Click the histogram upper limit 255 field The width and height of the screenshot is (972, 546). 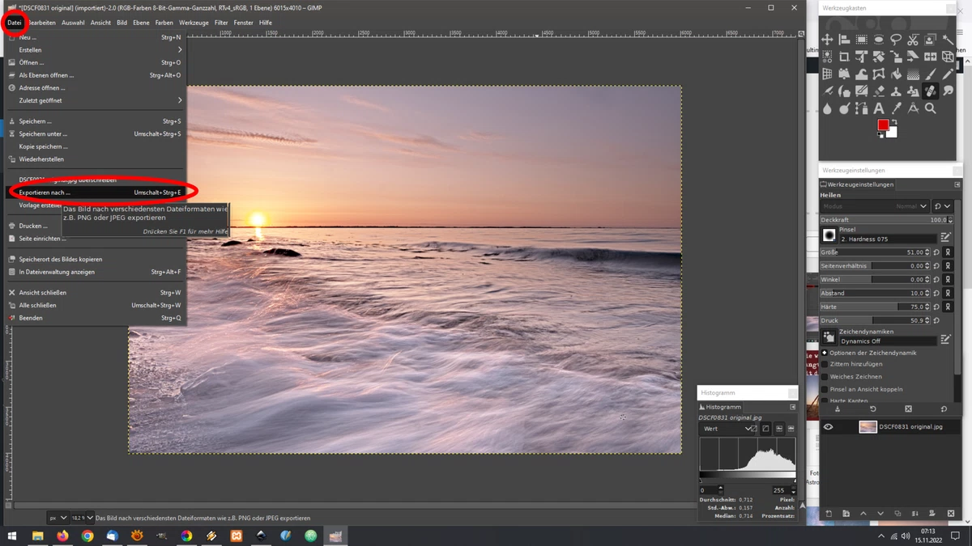782,490
